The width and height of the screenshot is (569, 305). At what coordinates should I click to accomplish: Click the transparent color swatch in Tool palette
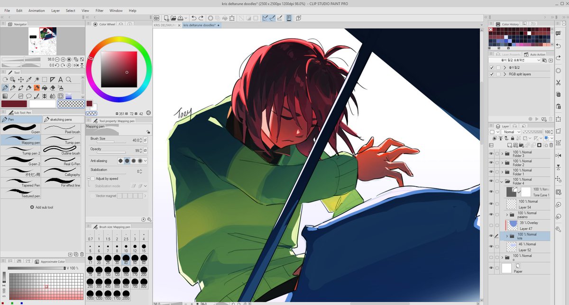[71, 104]
